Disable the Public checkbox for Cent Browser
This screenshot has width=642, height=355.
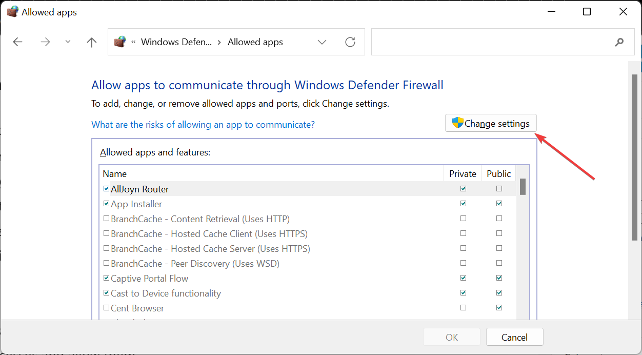499,308
